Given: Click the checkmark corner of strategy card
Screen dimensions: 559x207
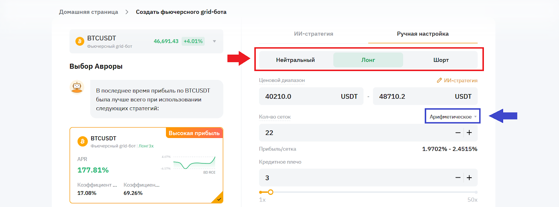Looking at the screenshot, I should point(219,199).
